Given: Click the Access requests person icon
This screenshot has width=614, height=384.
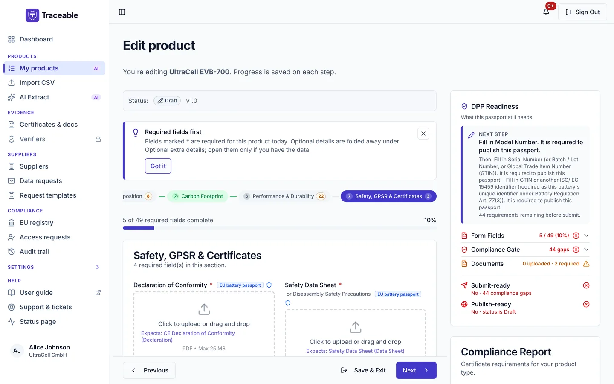Looking at the screenshot, I should pos(12,237).
